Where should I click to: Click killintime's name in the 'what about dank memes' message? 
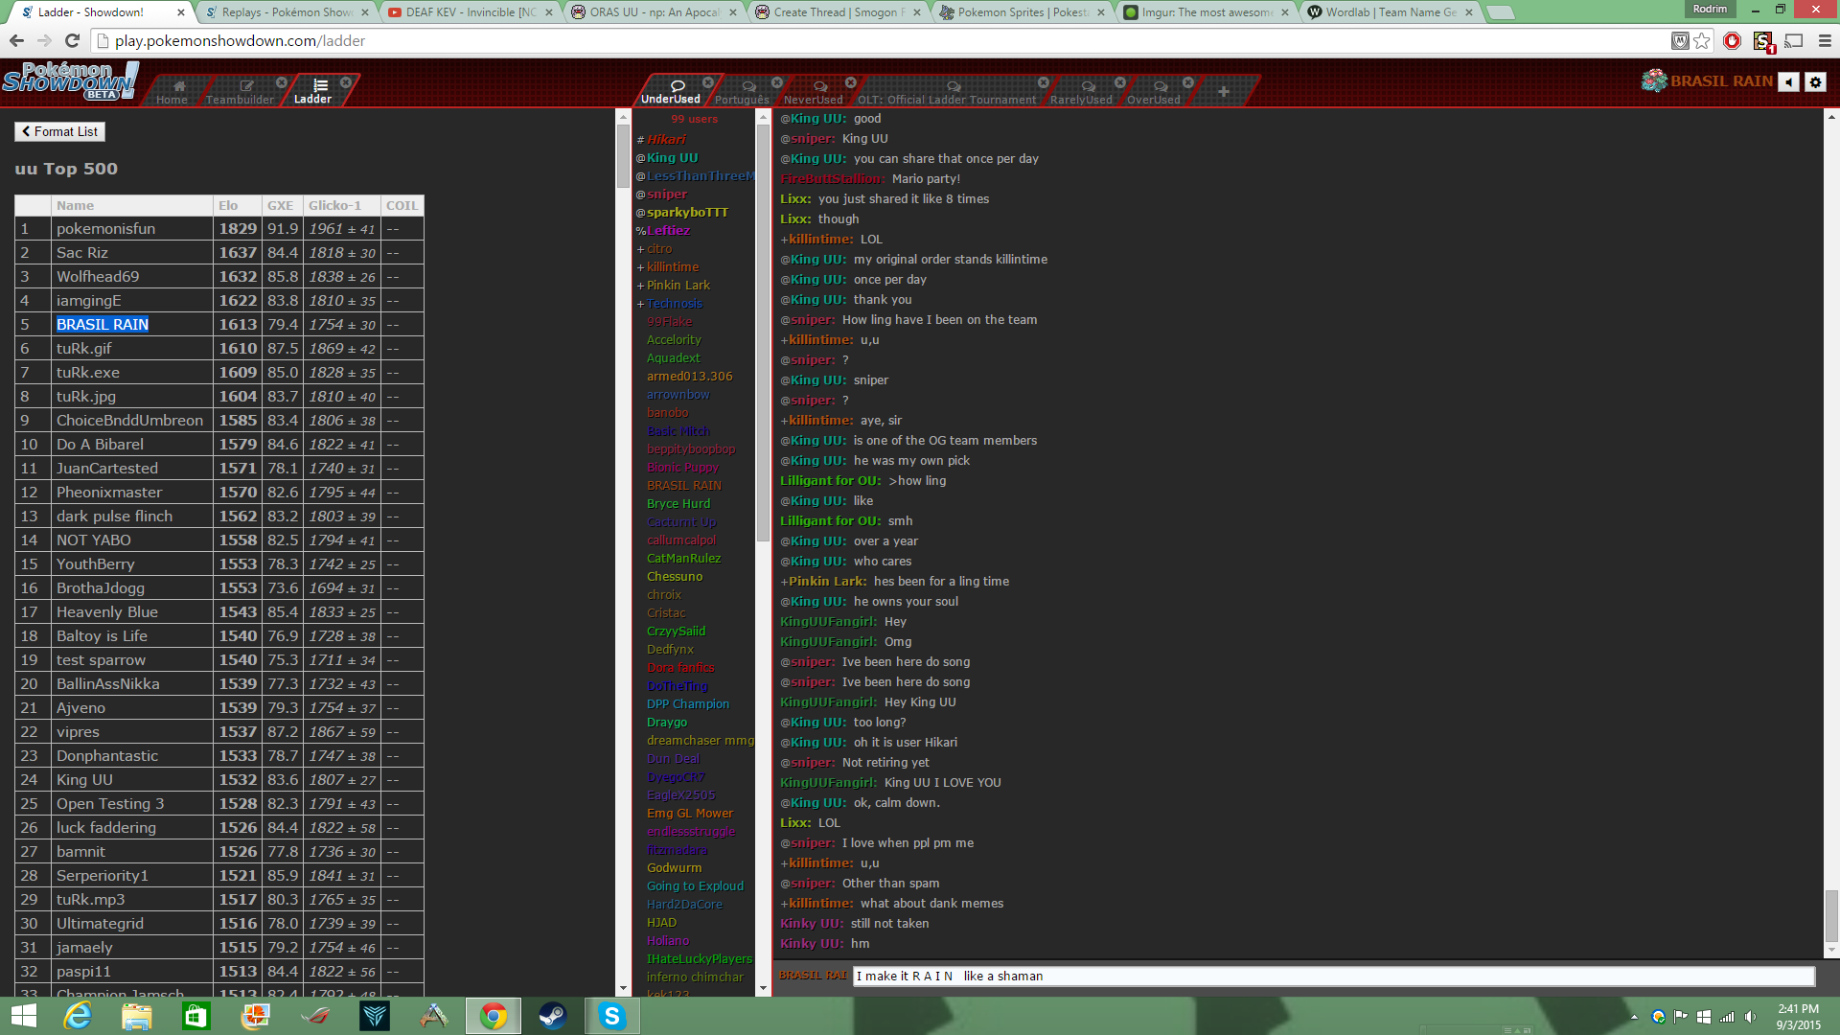coord(819,903)
